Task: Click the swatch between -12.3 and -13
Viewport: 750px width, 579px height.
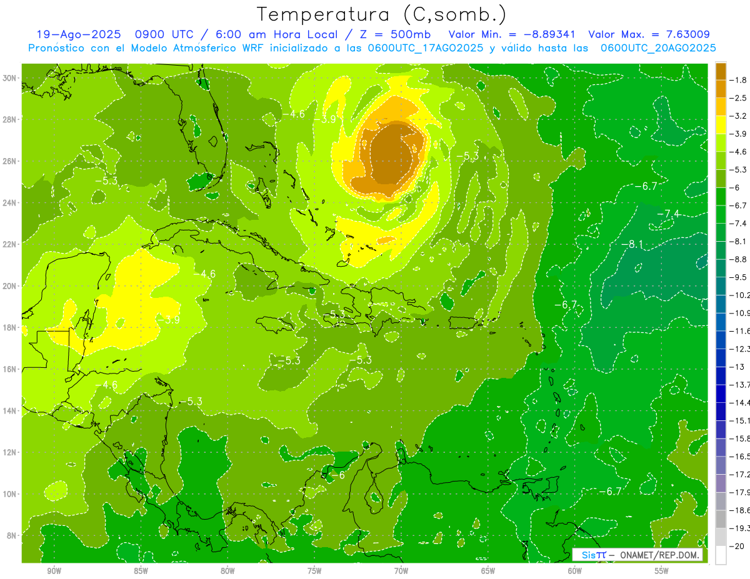Action: (721, 357)
